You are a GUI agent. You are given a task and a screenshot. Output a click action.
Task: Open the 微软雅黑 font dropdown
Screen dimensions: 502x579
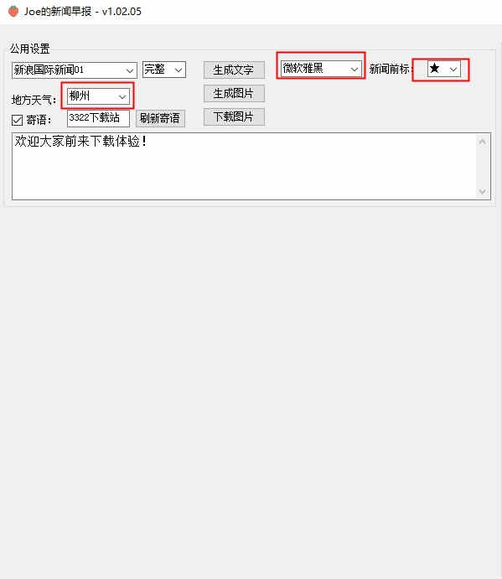click(x=321, y=69)
